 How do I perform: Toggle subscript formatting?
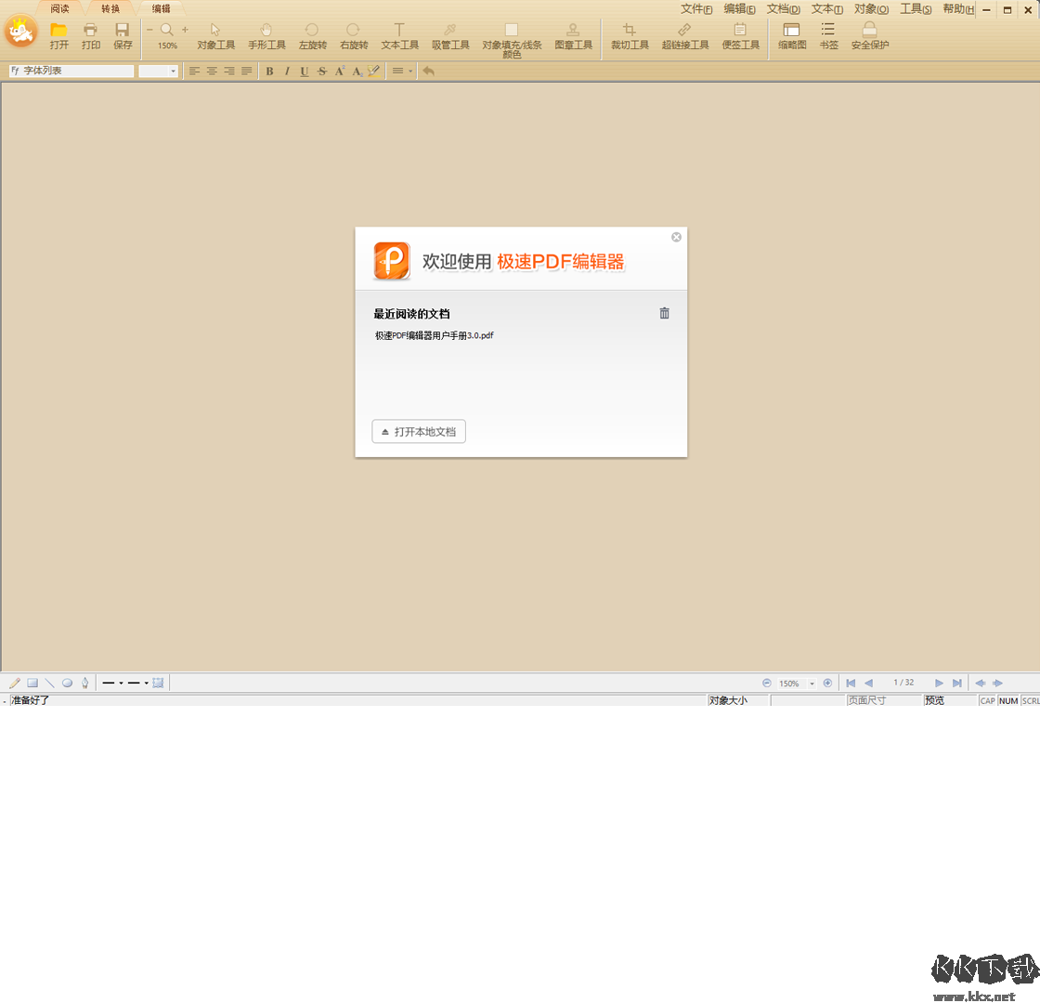coord(357,71)
